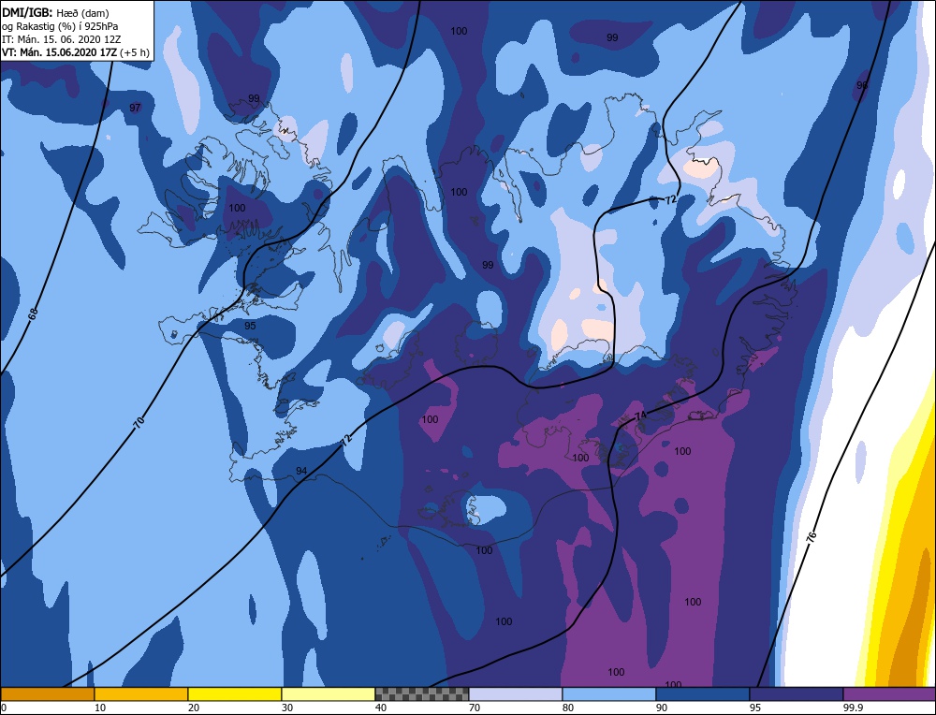Click the lavender 70–80 legend swatch
This screenshot has width=936, height=715.
[516, 694]
